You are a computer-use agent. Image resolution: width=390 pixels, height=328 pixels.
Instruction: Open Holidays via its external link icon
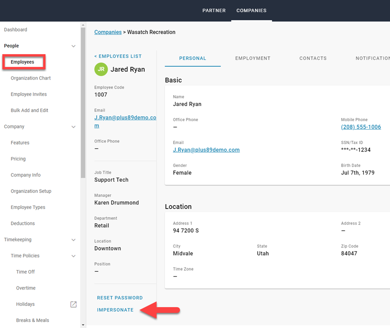coord(73,304)
